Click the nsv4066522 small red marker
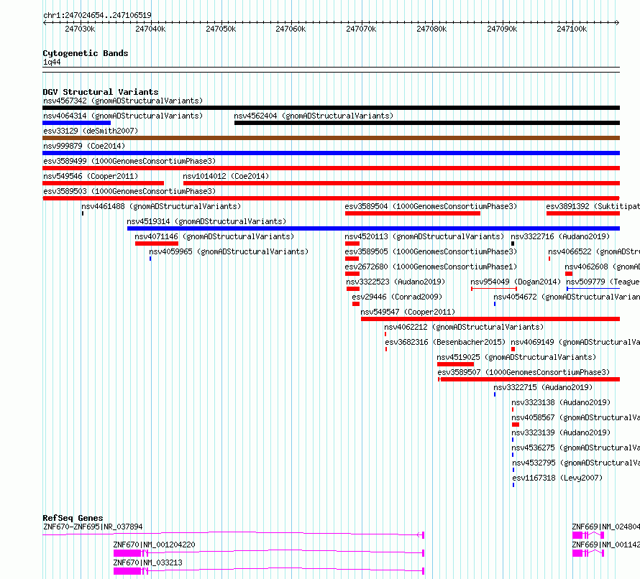Image resolution: width=640 pixels, height=579 pixels. (x=549, y=259)
